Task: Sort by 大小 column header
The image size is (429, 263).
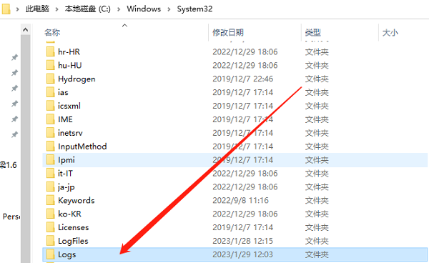Action: coord(390,33)
